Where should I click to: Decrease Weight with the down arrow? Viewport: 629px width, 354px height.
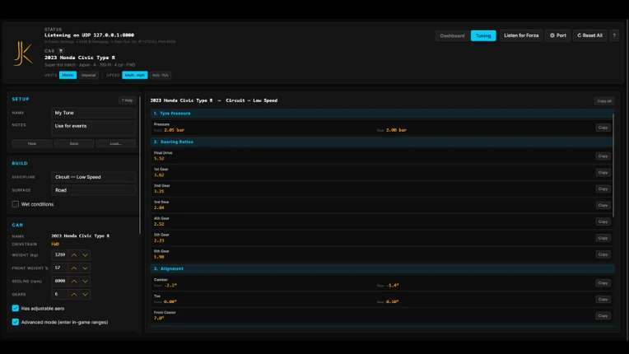tap(85, 255)
